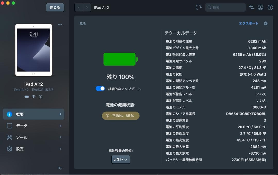Expand the 設定 chevron arrow
This screenshot has height=175, width=278.
pos(60,149)
